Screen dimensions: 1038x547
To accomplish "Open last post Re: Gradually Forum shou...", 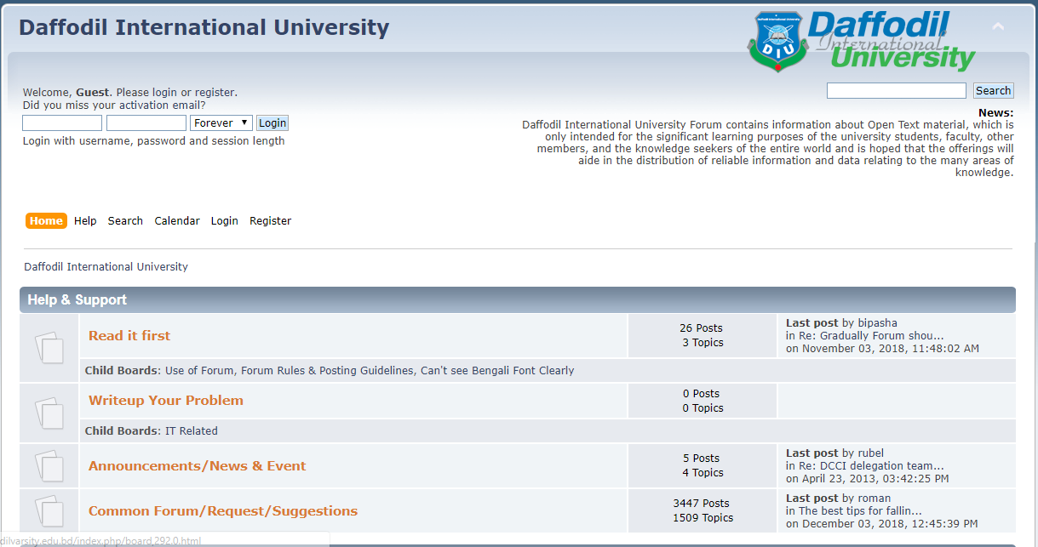I will click(x=871, y=336).
